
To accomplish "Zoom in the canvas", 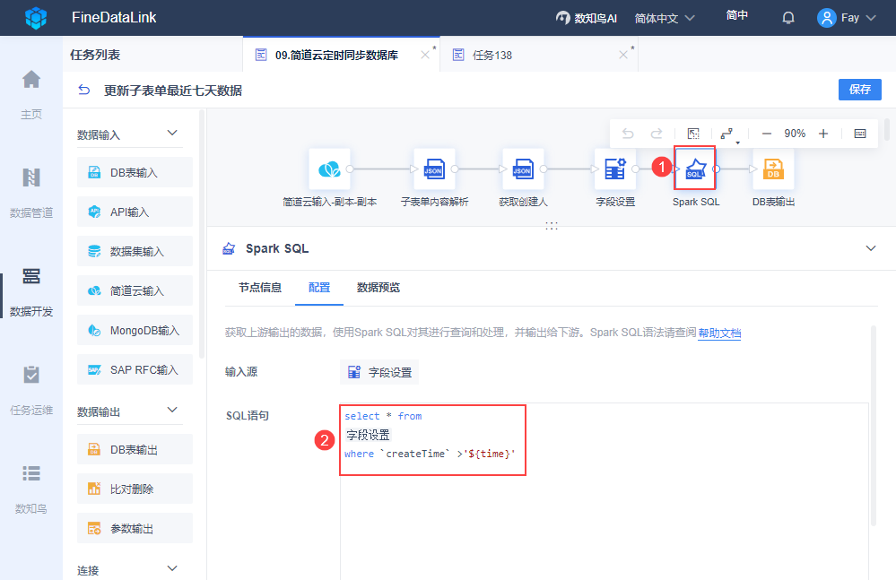I will pos(822,134).
